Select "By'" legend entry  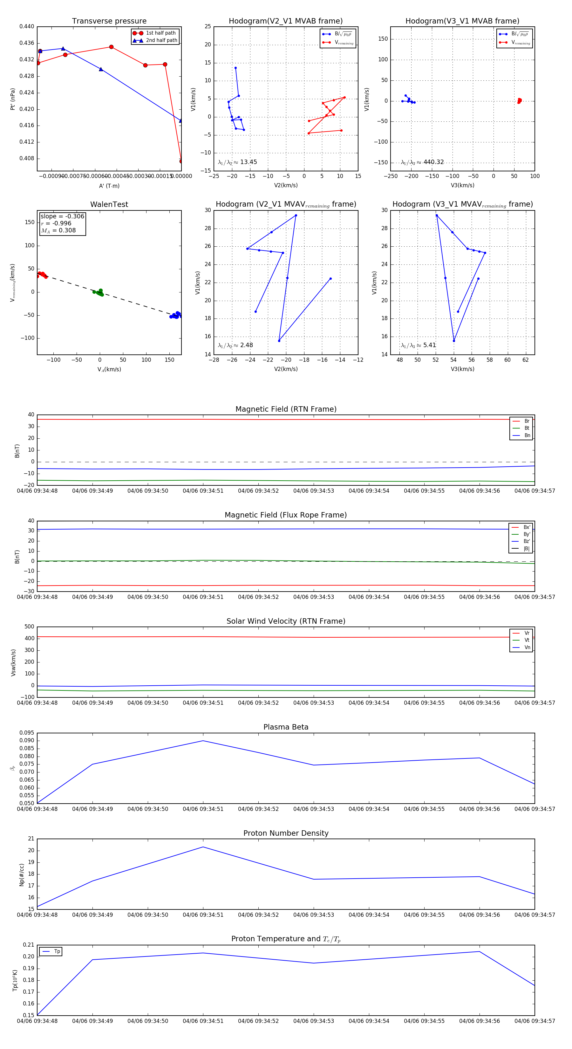pos(521,534)
